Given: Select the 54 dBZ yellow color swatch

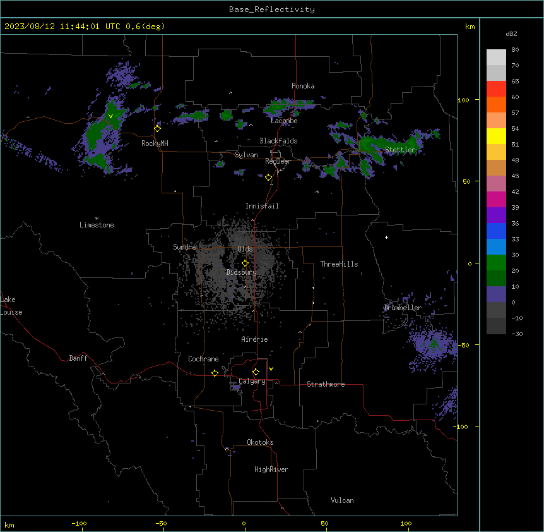Looking at the screenshot, I should click(x=496, y=136).
